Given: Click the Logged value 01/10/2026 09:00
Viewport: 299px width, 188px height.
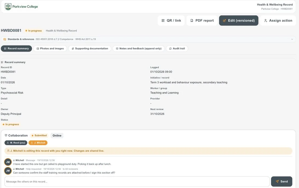Looking at the screenshot, I should coord(161,72).
